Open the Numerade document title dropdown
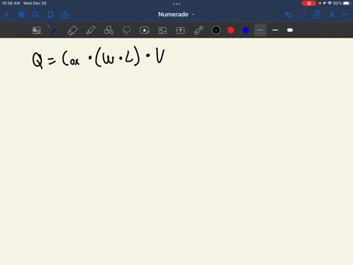The height and width of the screenshot is (265, 353). tap(176, 15)
